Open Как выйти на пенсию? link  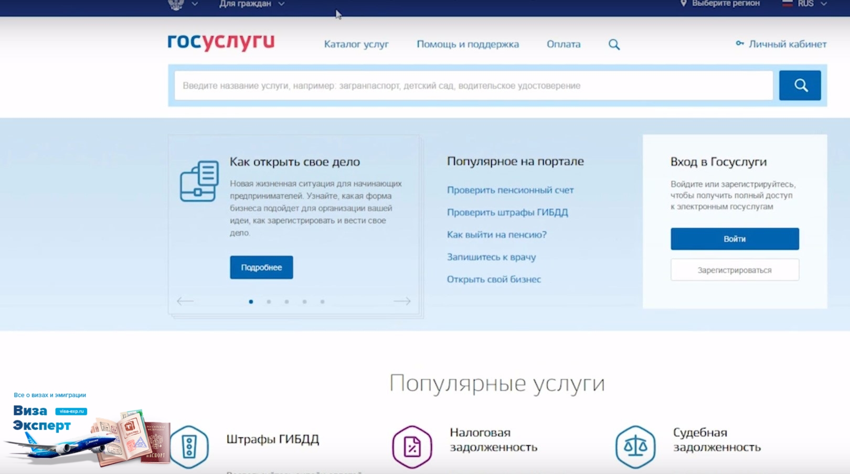[x=496, y=234]
